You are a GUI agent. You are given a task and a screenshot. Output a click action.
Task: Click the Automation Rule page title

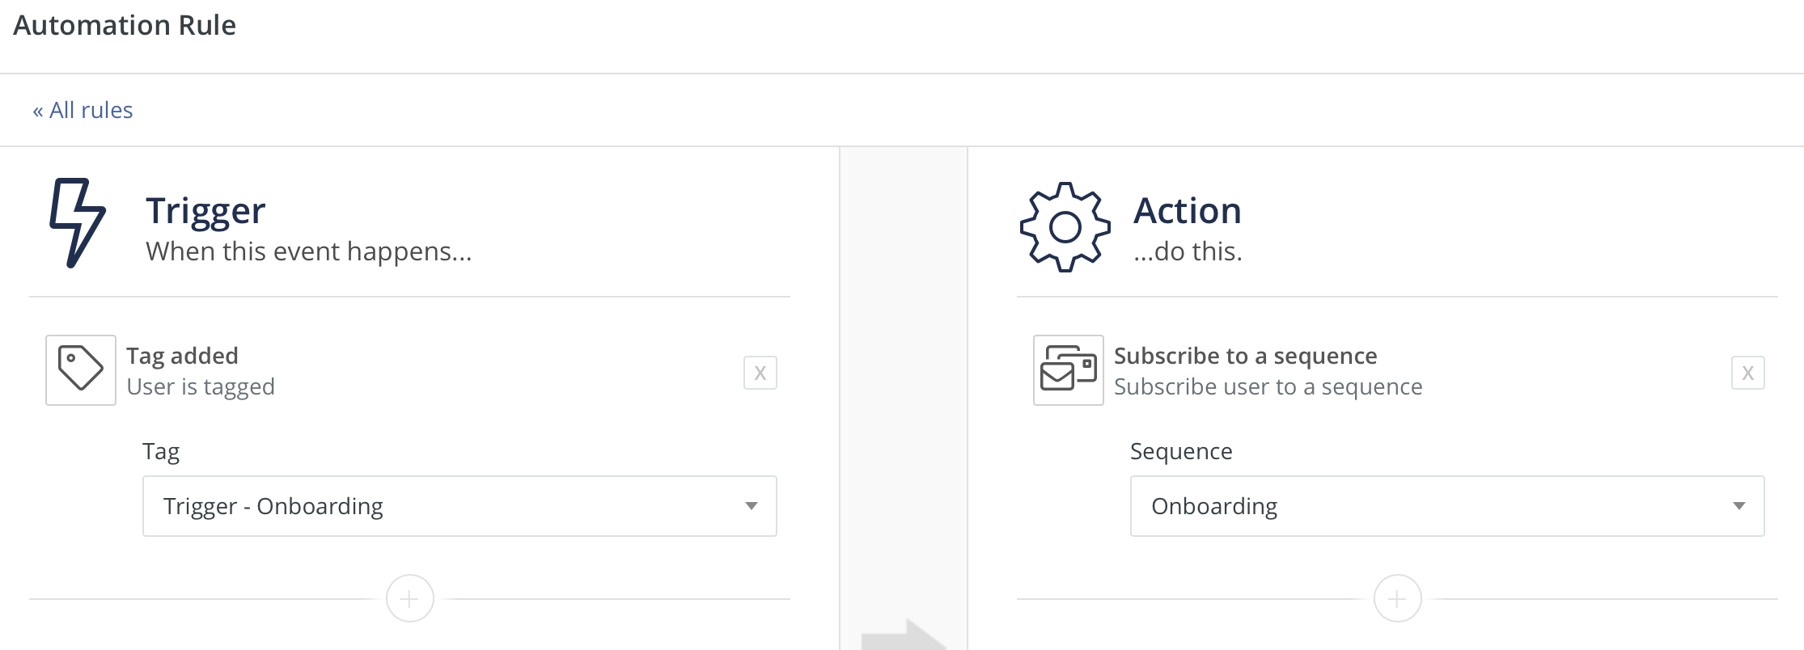coord(125,25)
